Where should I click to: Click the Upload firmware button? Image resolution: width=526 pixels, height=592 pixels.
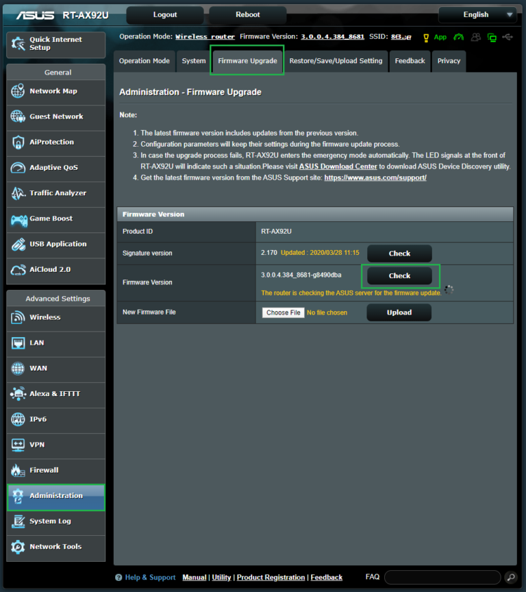click(x=399, y=312)
